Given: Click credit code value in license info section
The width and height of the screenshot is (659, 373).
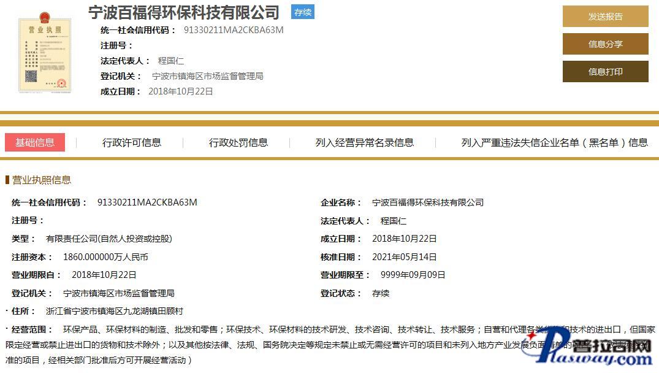Looking at the screenshot, I should tap(147, 202).
